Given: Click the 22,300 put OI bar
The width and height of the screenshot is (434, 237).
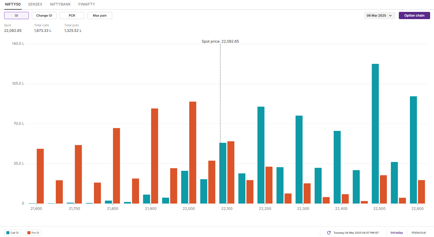Looking at the screenshot, I should point(307,193).
